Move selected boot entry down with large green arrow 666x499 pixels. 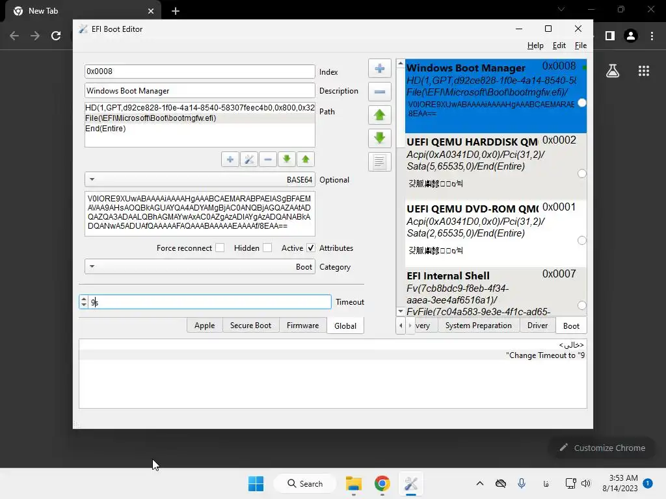point(379,138)
